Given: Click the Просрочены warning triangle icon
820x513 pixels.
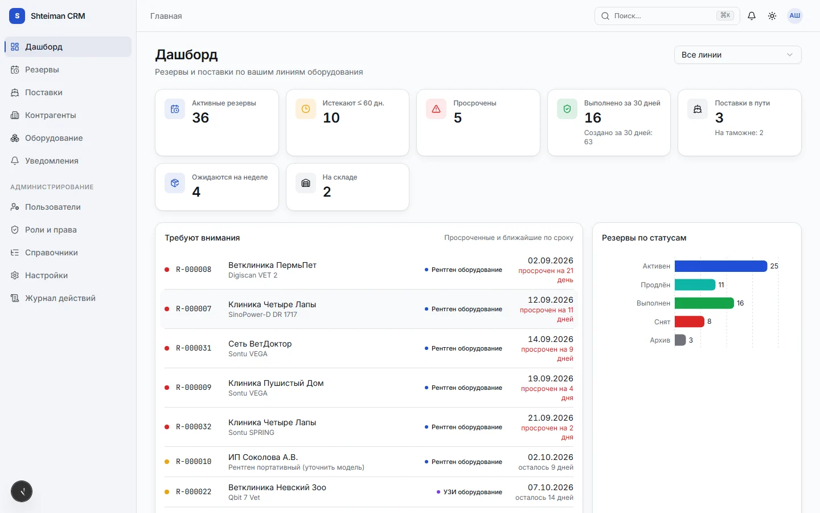Looking at the screenshot, I should point(436,109).
